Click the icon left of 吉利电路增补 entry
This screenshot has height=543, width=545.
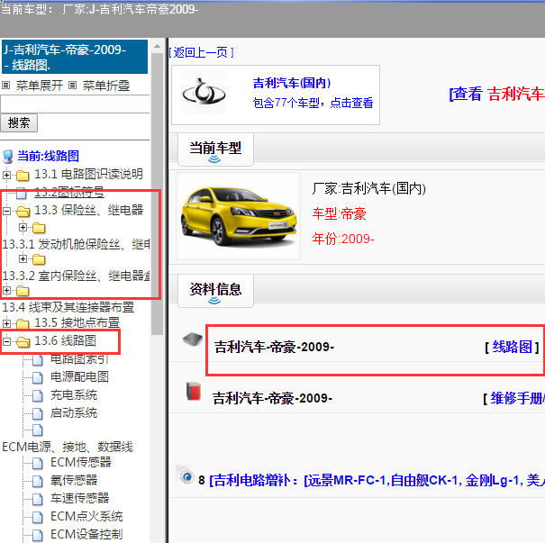[185, 475]
